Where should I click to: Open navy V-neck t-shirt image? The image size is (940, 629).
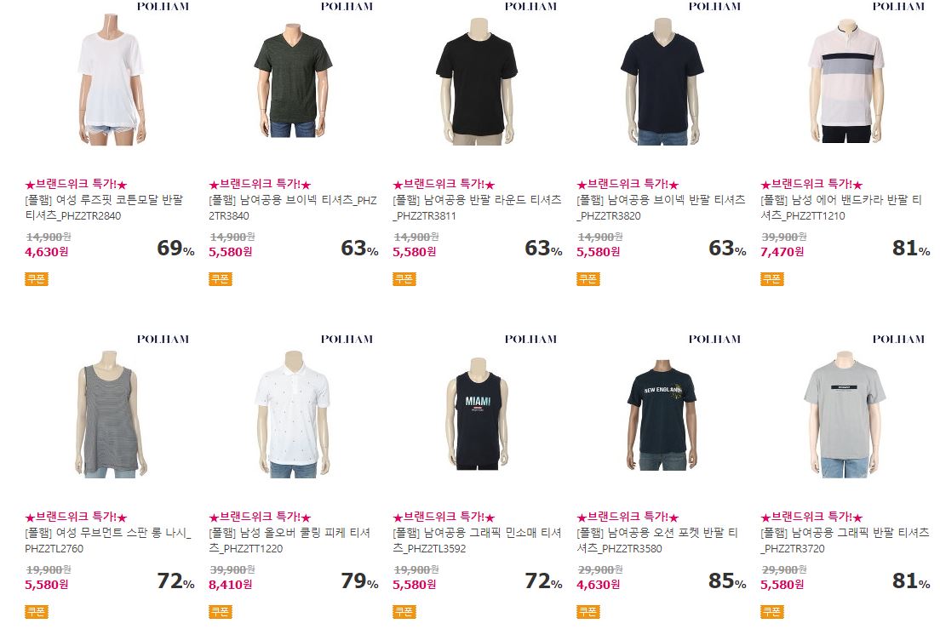pos(662,80)
